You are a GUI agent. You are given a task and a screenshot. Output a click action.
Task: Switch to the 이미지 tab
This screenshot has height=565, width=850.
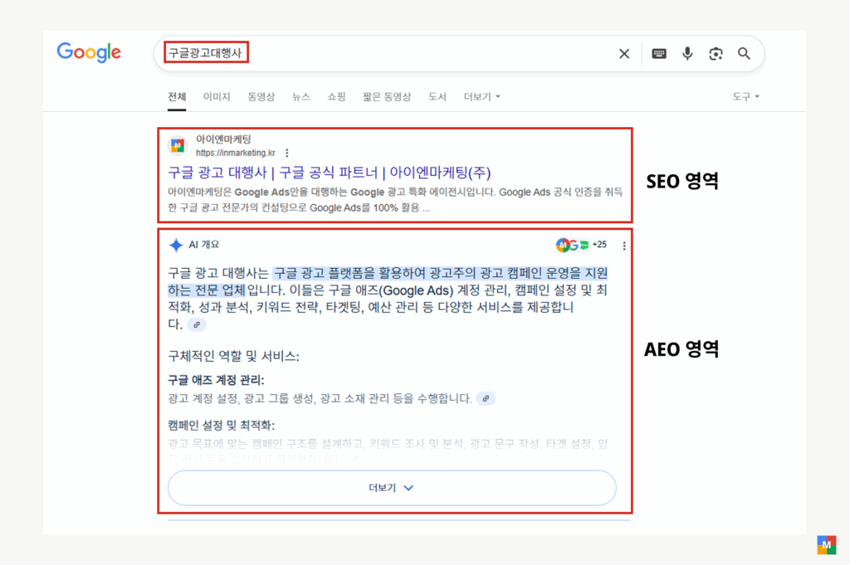pos(217,96)
